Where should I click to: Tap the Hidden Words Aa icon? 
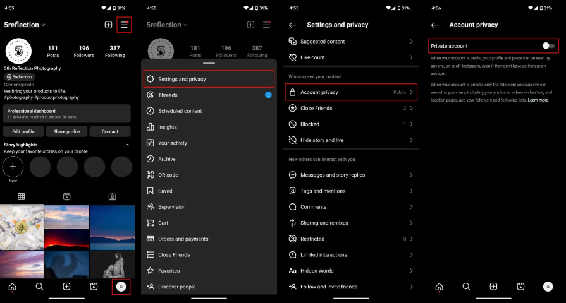click(x=293, y=271)
